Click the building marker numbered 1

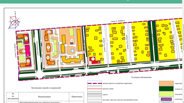point(26,38)
